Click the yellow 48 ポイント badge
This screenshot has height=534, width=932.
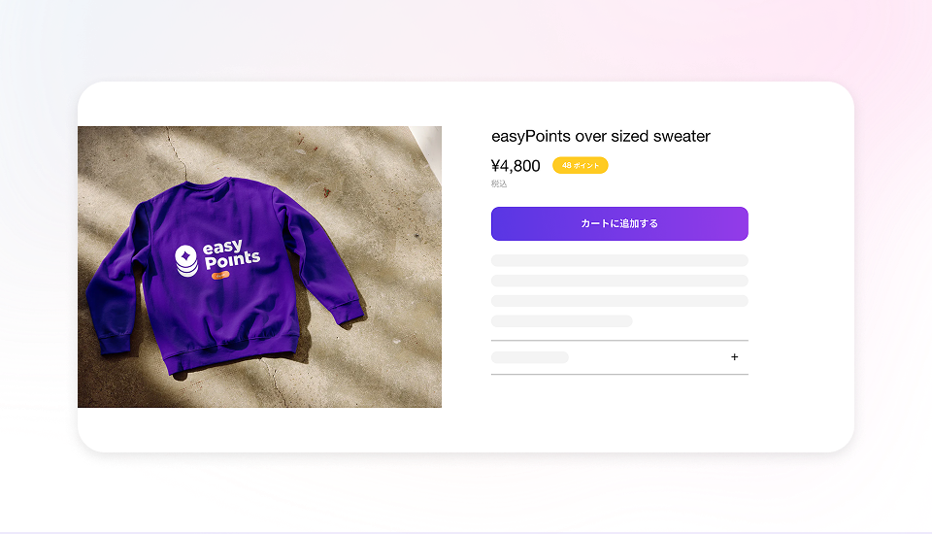point(581,165)
